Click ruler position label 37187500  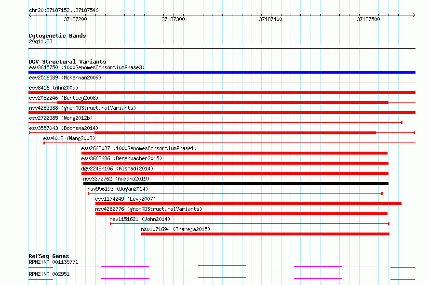[x=368, y=19]
